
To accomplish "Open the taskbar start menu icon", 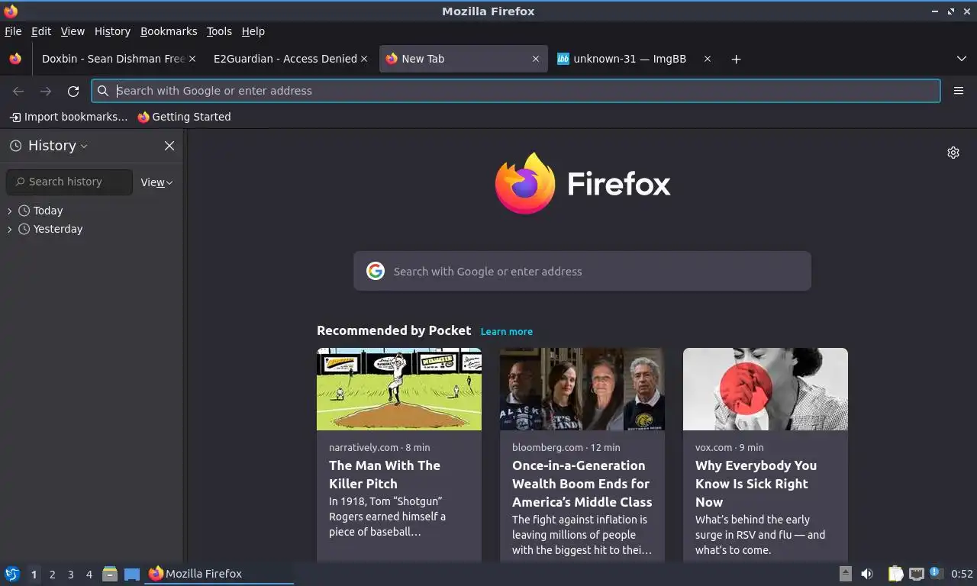I will coord(12,574).
